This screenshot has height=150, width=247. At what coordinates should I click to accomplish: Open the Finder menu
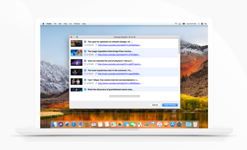coord(49,24)
